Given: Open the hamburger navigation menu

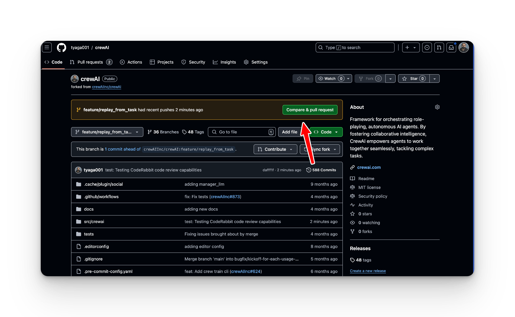Looking at the screenshot, I should [47, 47].
